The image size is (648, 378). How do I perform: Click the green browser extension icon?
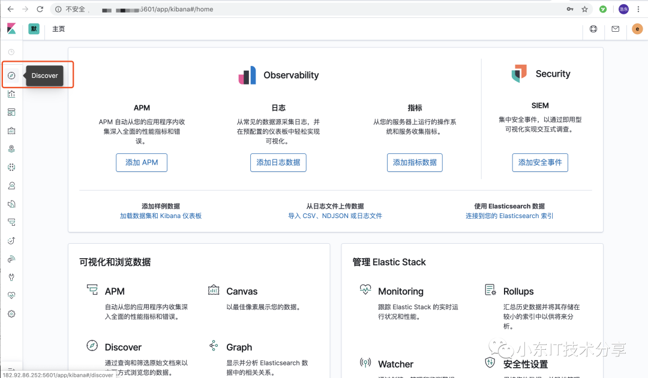pyautogui.click(x=603, y=9)
